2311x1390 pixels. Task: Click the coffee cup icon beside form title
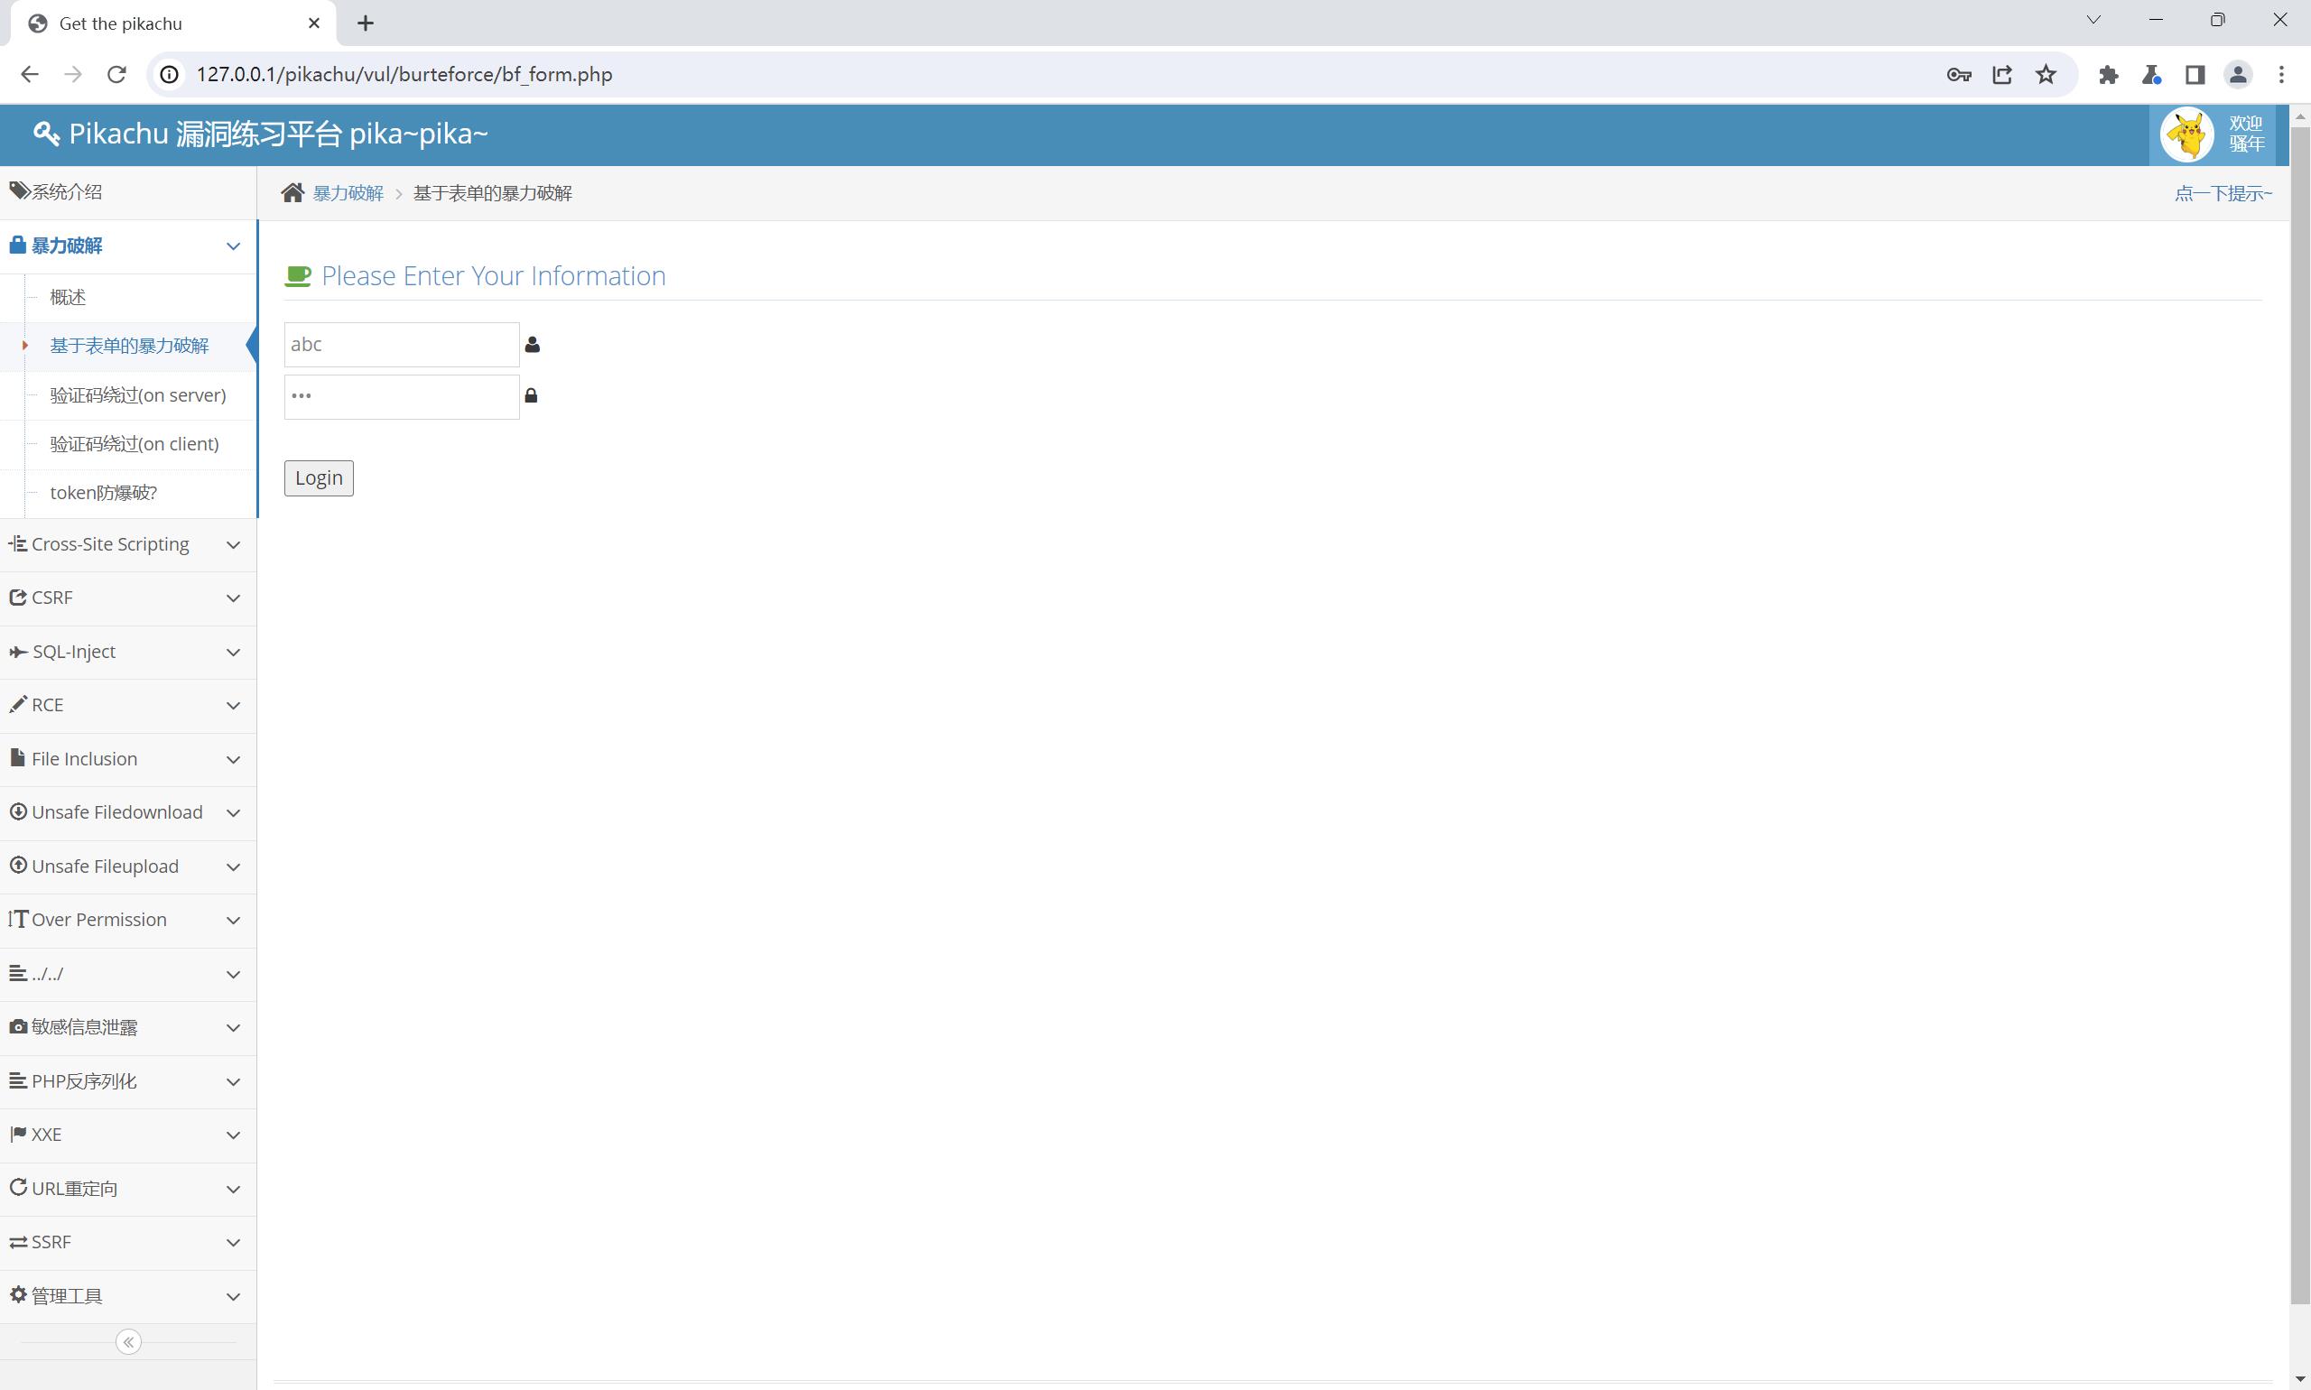coord(298,276)
